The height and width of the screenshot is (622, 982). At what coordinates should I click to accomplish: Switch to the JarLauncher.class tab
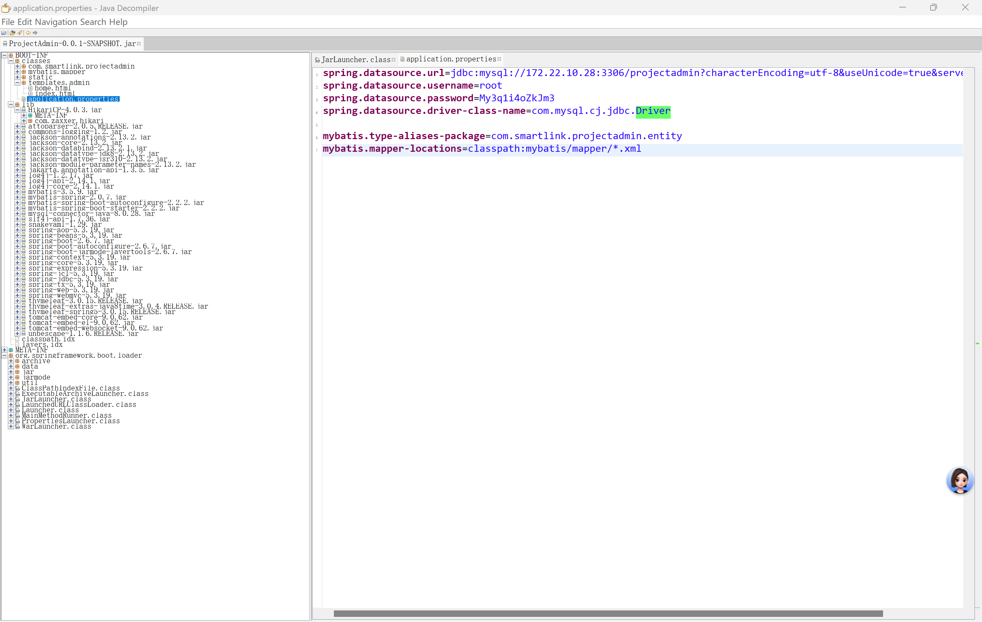tap(356, 60)
